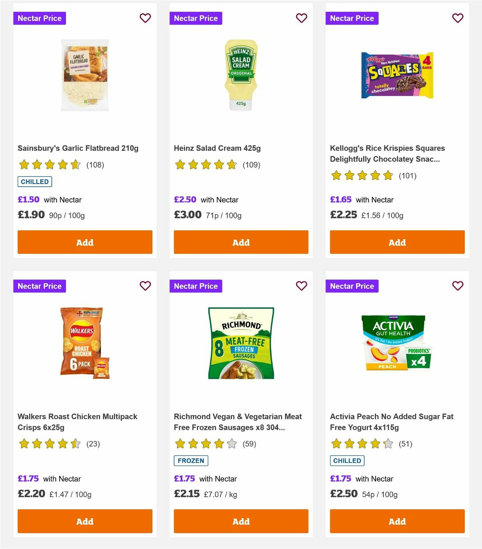Click the star rating for Walkers crisps

tap(49, 444)
